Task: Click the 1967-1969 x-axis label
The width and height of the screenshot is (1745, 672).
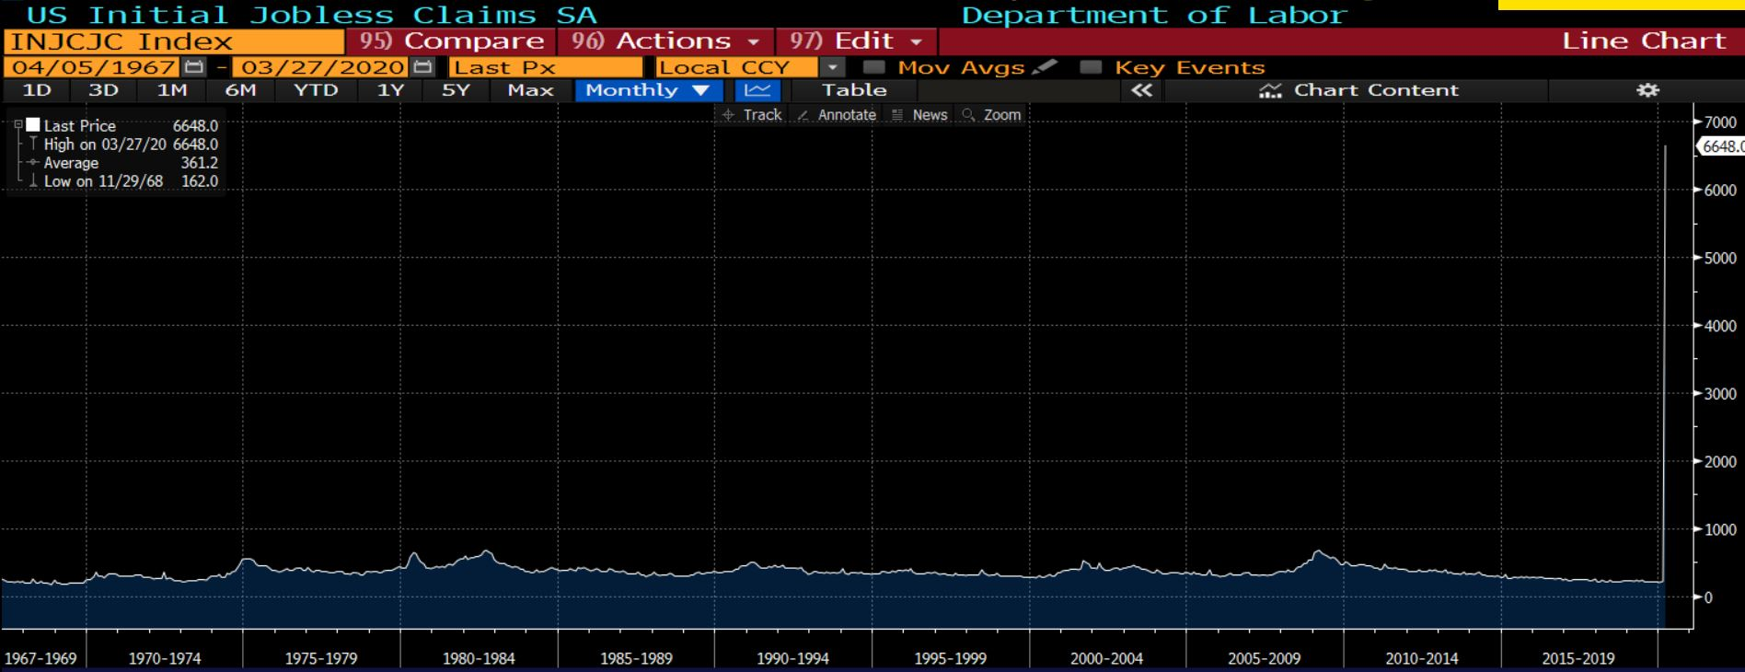Action: (40, 659)
